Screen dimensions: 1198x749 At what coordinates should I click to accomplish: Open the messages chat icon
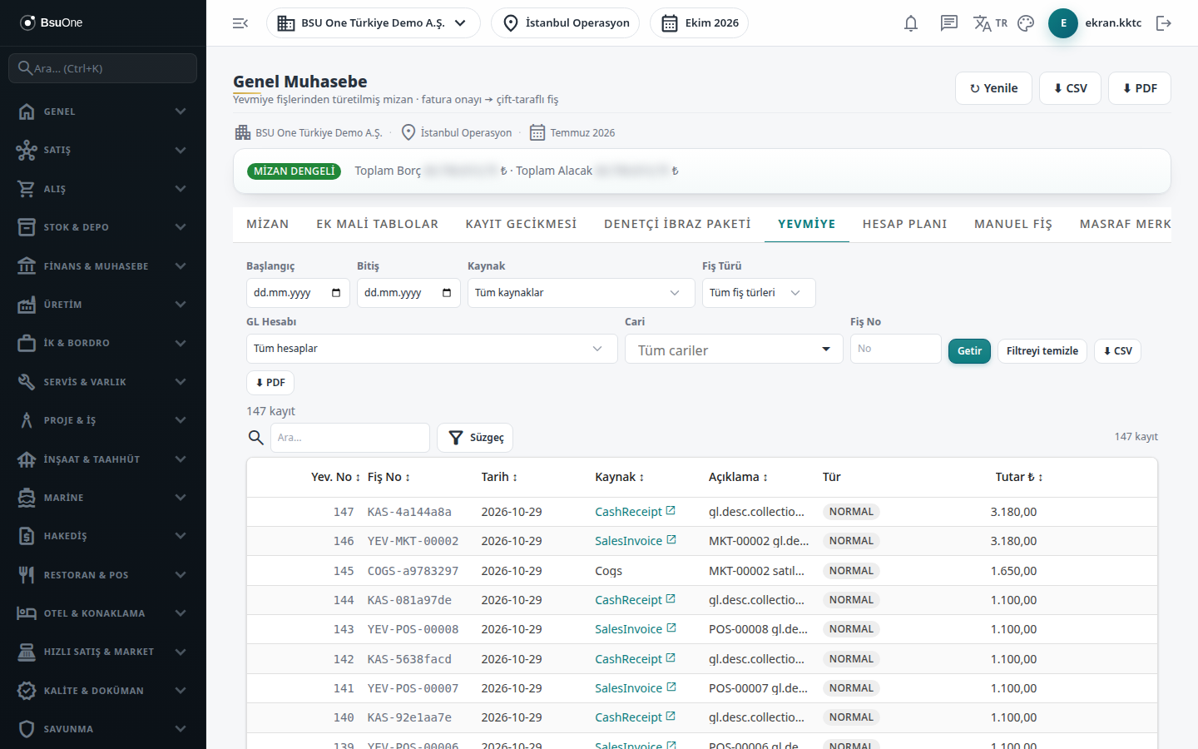pyautogui.click(x=949, y=23)
